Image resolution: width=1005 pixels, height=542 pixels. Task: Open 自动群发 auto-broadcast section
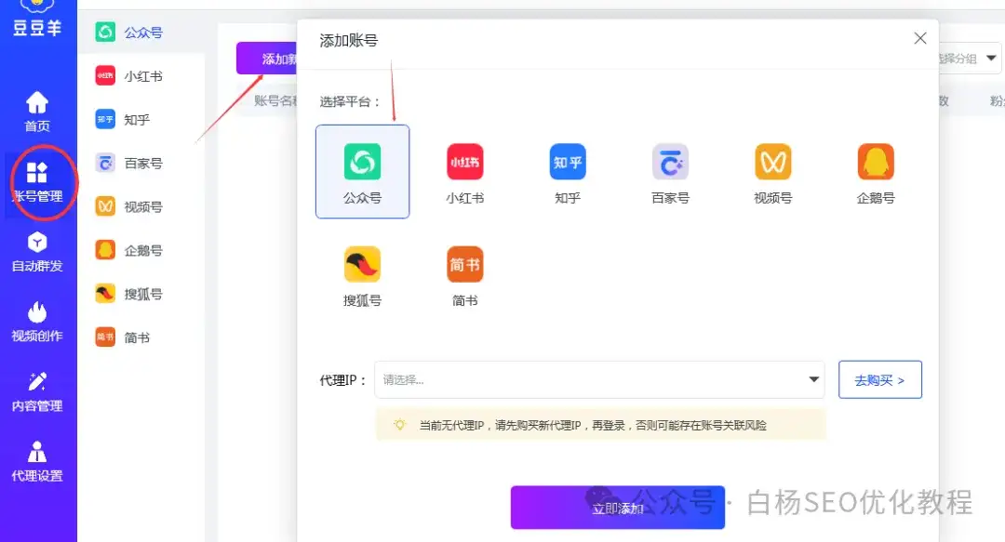37,252
